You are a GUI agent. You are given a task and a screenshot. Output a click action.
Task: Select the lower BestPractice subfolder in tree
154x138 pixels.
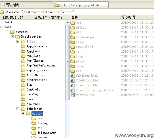37,80
